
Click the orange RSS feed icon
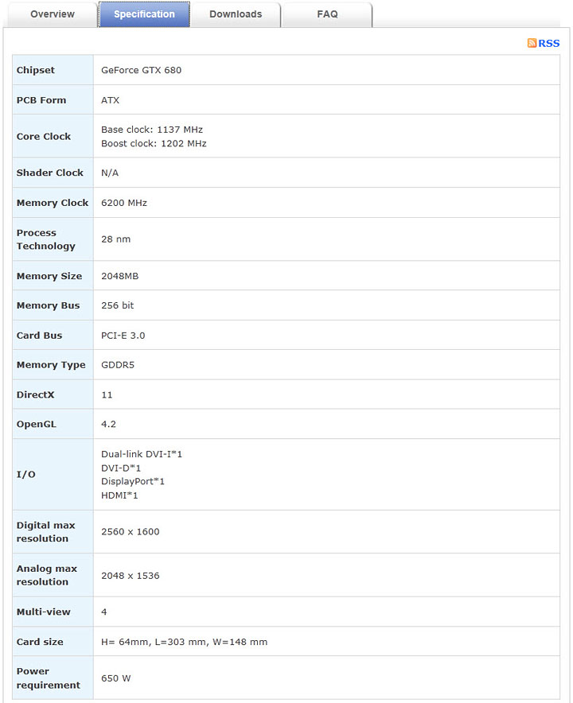(x=532, y=43)
